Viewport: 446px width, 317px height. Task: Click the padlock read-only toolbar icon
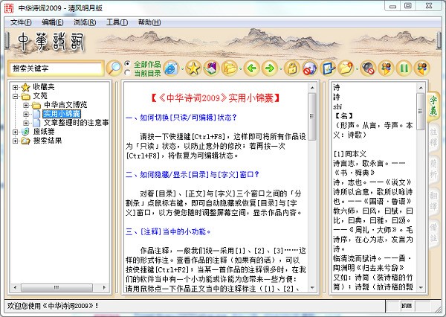pos(292,68)
